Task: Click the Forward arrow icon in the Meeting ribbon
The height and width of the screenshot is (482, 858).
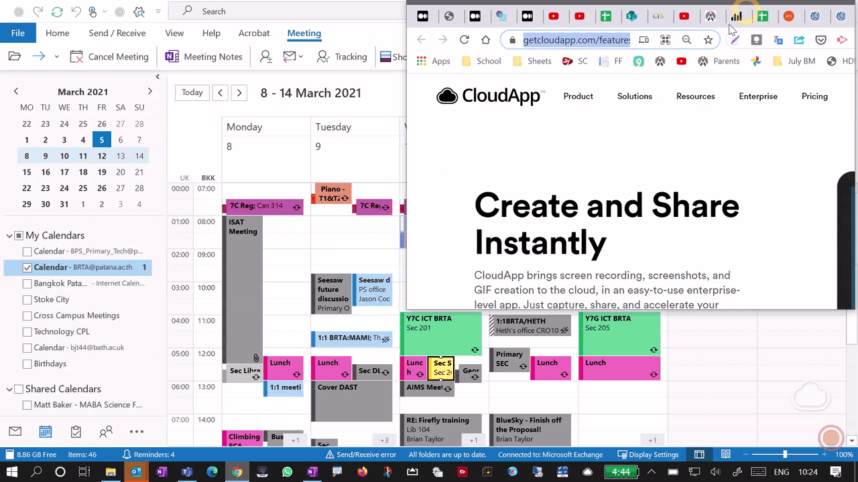Action: 39,57
